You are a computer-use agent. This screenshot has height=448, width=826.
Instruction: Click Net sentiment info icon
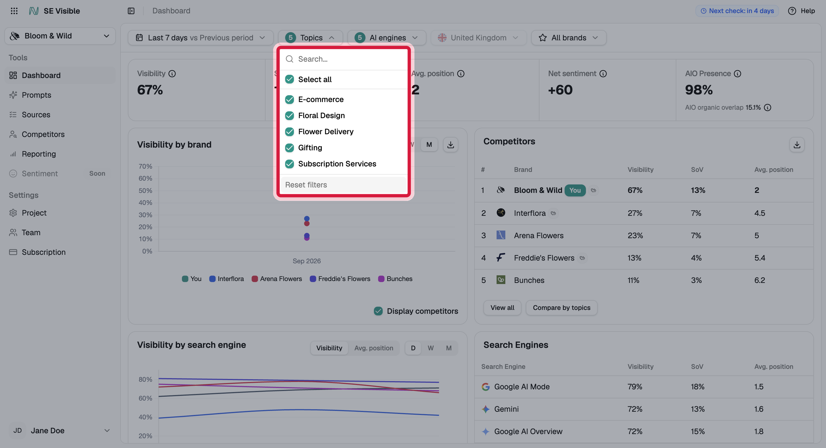pyautogui.click(x=603, y=74)
